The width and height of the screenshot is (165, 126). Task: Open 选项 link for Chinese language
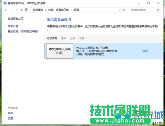tap(145, 51)
